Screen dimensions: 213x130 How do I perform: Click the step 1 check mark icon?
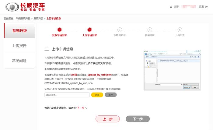click(x=60, y=30)
